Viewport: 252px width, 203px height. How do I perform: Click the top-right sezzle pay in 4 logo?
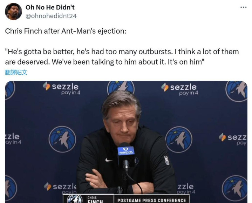[180, 89]
